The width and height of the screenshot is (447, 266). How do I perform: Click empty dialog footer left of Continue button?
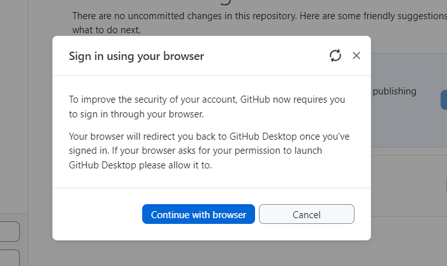(x=96, y=214)
